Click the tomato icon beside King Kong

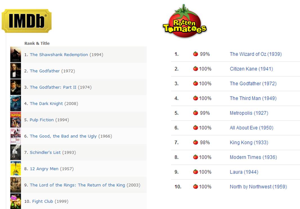196,142
